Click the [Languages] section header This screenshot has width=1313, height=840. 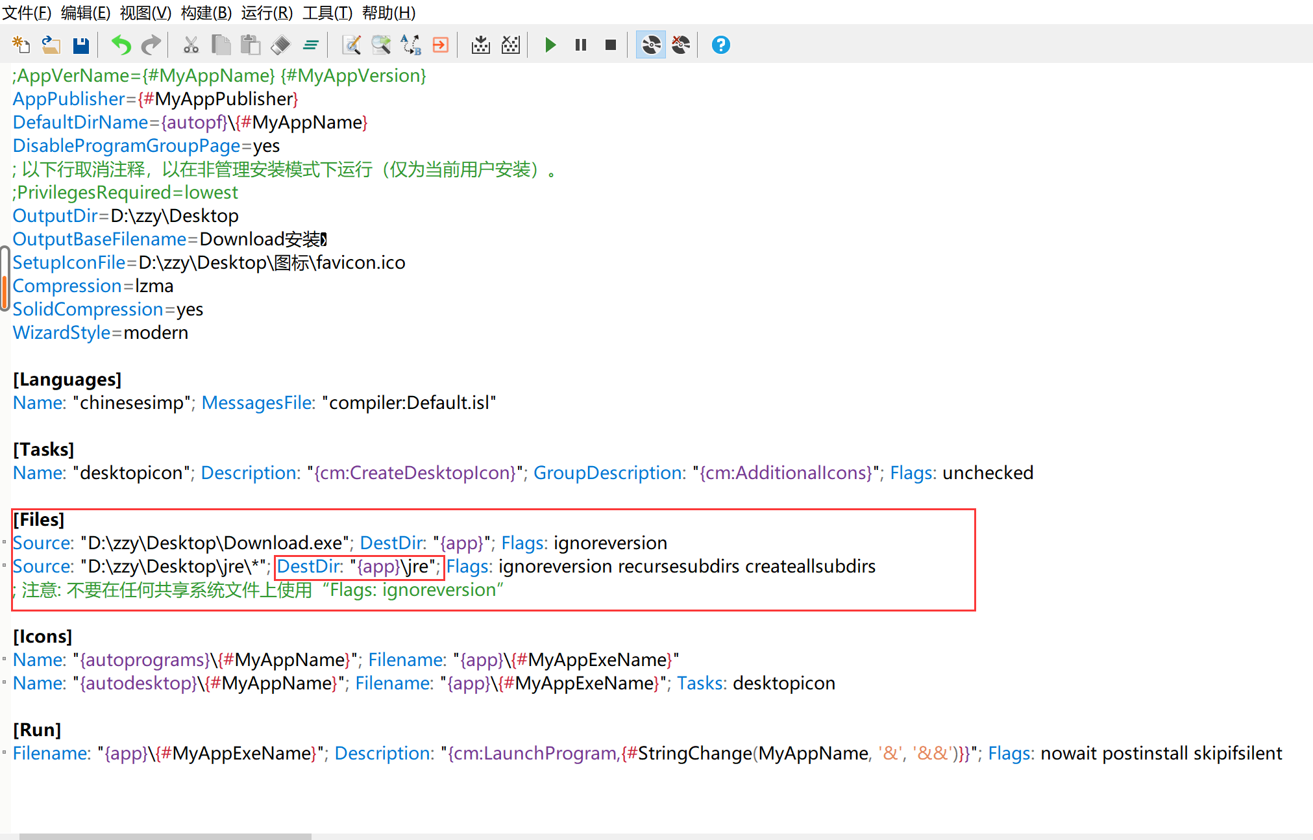point(67,379)
